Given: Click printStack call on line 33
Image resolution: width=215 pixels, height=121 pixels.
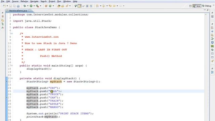Looking at the screenshot, I should pos(43,117).
